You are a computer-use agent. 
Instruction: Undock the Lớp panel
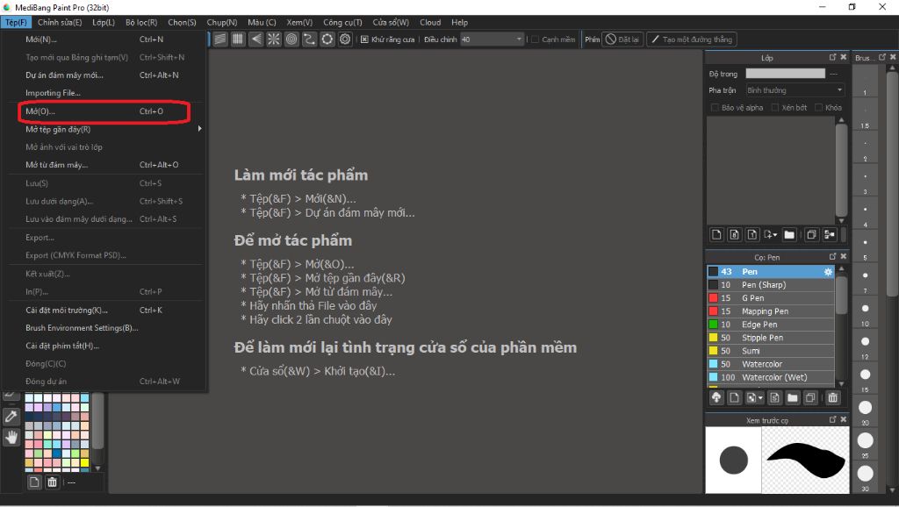click(x=832, y=57)
